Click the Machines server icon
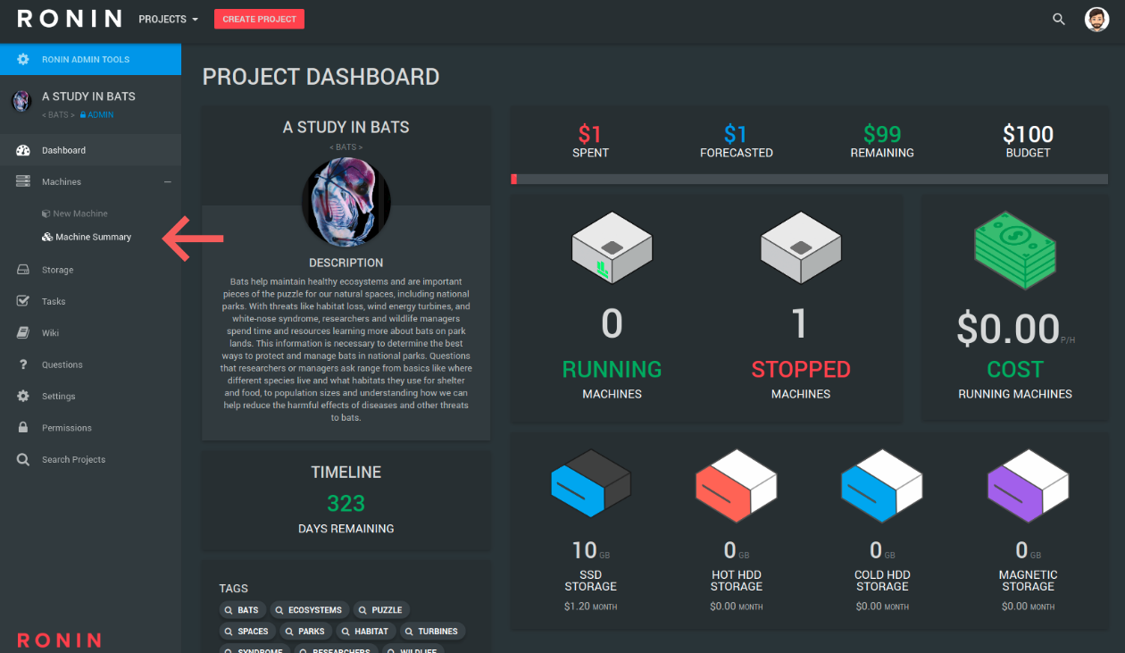 [23, 181]
